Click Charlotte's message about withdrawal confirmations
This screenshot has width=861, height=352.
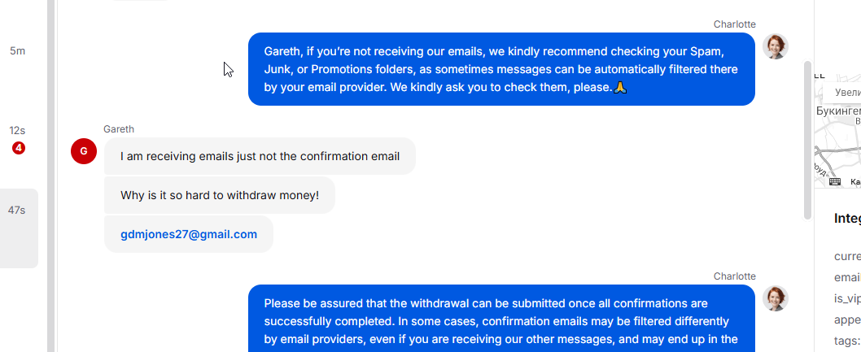(x=501, y=318)
